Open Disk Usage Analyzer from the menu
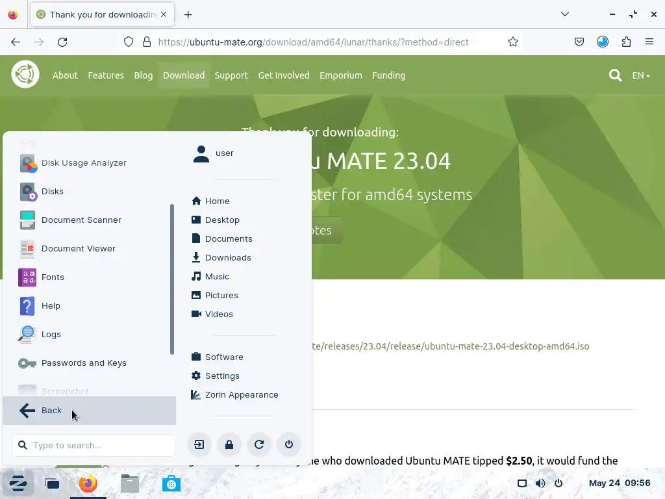This screenshot has width=665, height=499. pos(89,163)
